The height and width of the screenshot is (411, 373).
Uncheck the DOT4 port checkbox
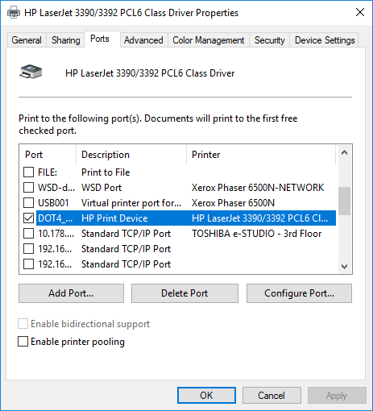(x=28, y=218)
